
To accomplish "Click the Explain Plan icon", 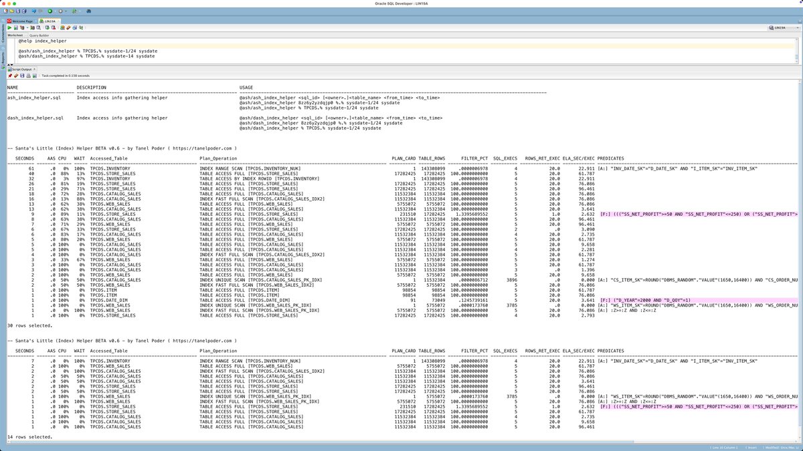I will click(22, 27).
